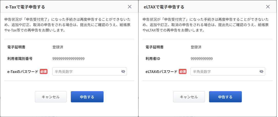Click 登録済 status in the eLTAX dialog
The height and width of the screenshot is (117, 278).
pyautogui.click(x=196, y=47)
